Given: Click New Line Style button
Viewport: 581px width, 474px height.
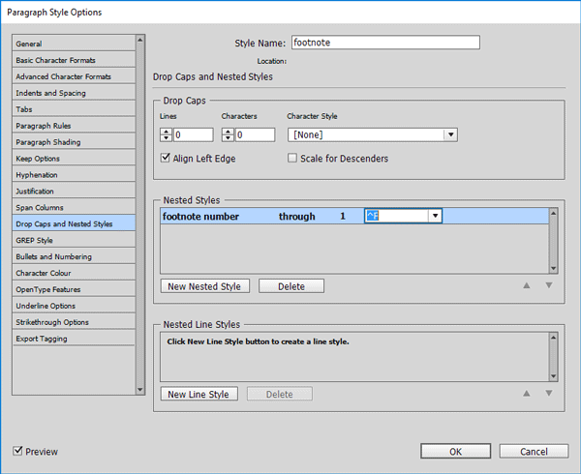Looking at the screenshot, I should 199,395.
